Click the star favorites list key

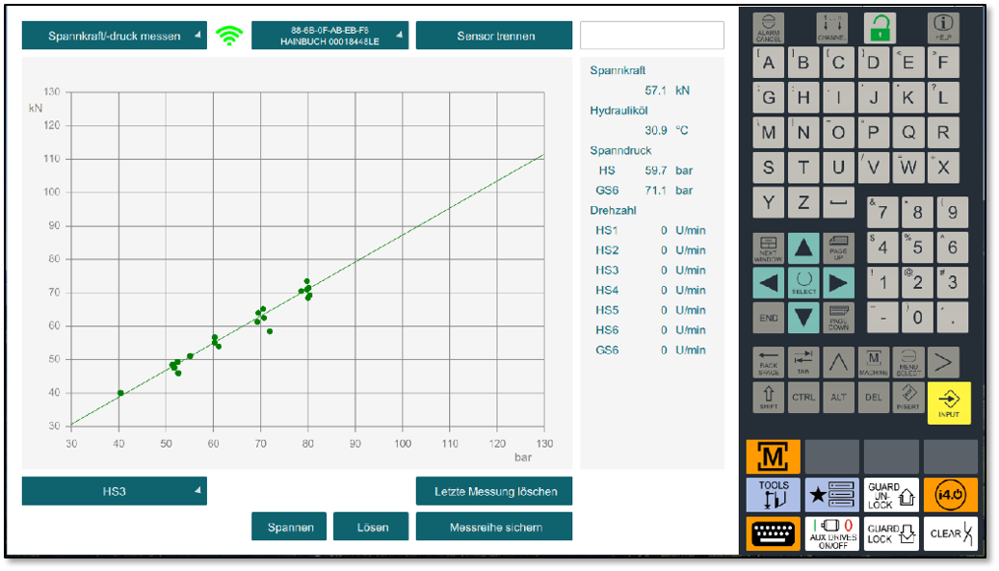[831, 495]
